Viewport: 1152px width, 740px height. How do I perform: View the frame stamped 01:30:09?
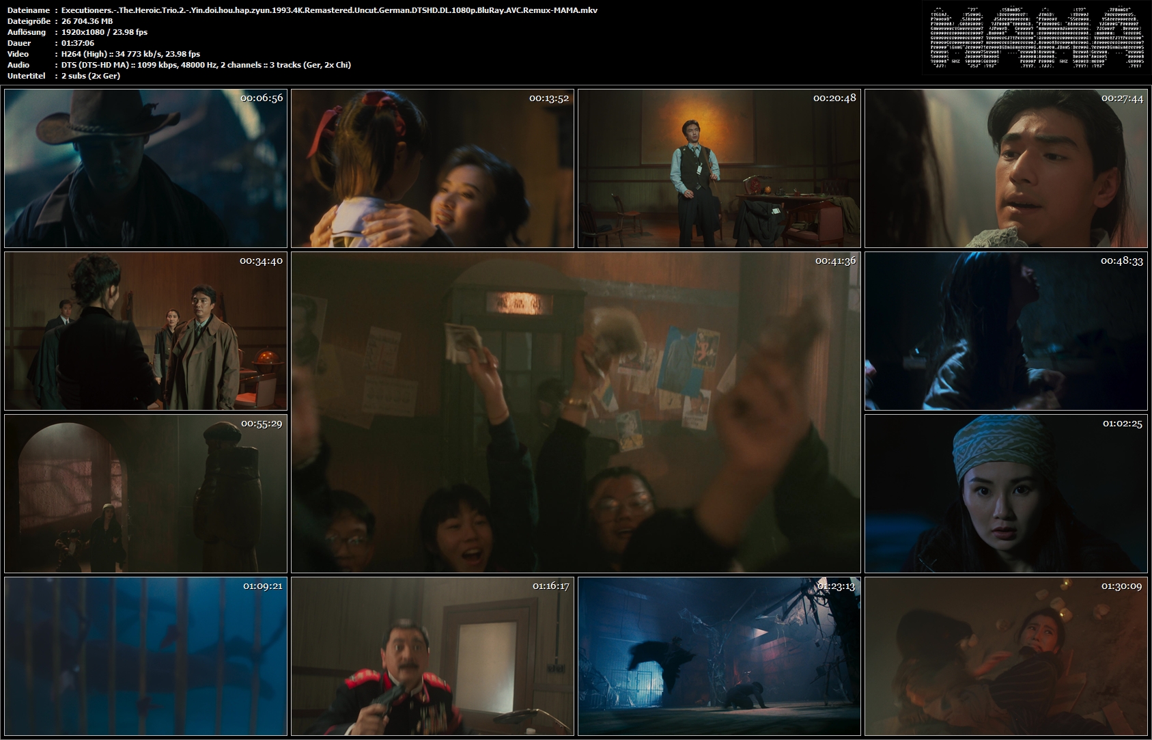[x=1006, y=656]
